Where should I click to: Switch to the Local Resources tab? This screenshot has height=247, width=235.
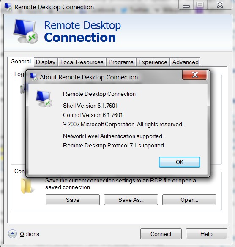tap(82, 62)
